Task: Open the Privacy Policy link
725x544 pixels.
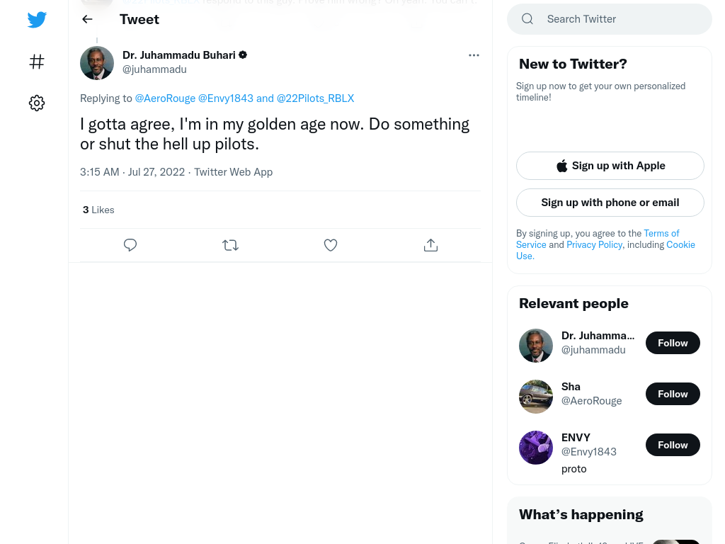Action: pyautogui.click(x=594, y=244)
